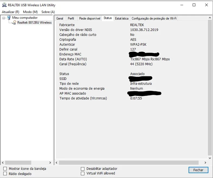Click the Endereço MAC label
Viewport: 213px width, 178px height.
click(70, 54)
